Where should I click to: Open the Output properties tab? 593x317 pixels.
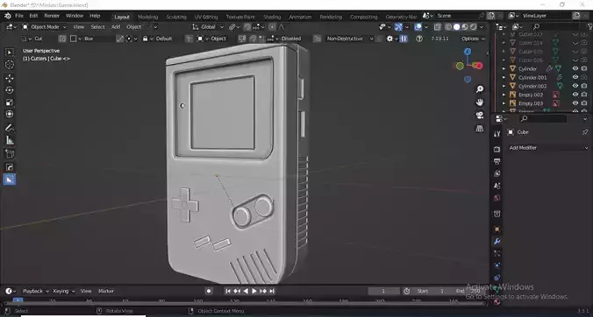point(497,161)
